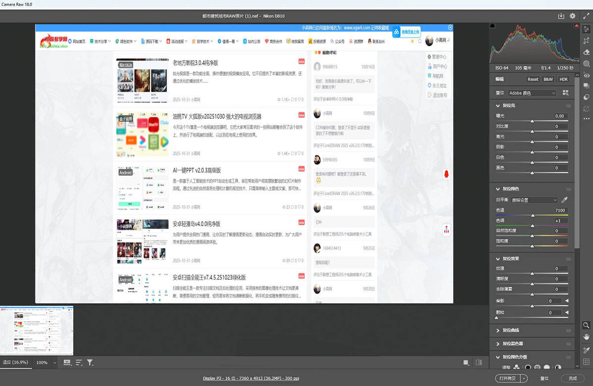Viewport: 593px width, 386px height.
Task: Expand the 复位曲线 section
Action: tap(498, 330)
